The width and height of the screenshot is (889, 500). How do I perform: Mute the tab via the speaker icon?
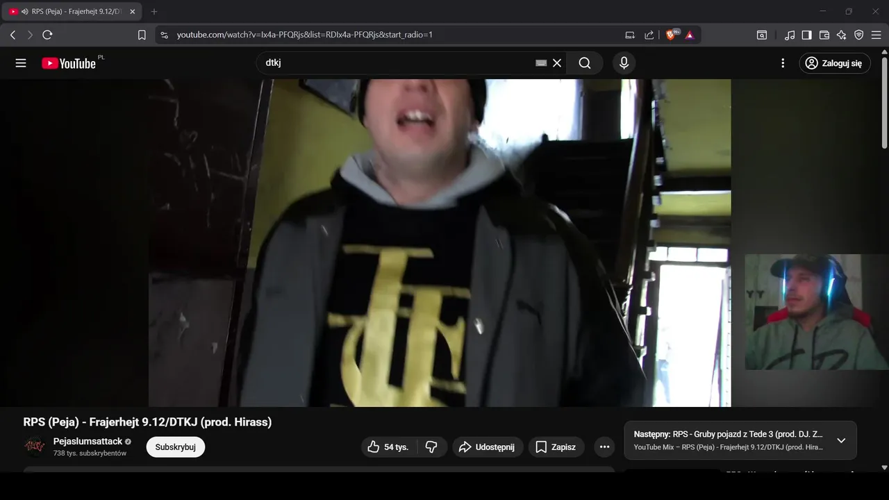click(25, 12)
